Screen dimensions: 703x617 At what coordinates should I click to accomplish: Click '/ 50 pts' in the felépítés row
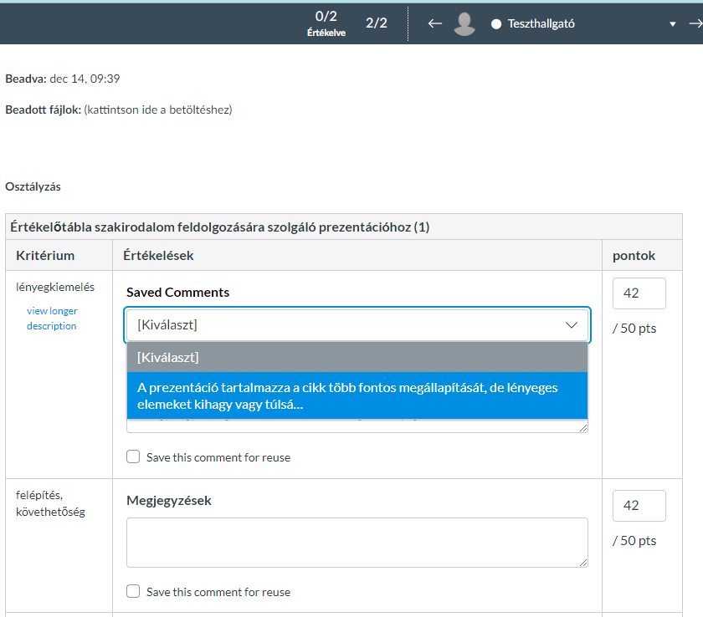pos(634,540)
